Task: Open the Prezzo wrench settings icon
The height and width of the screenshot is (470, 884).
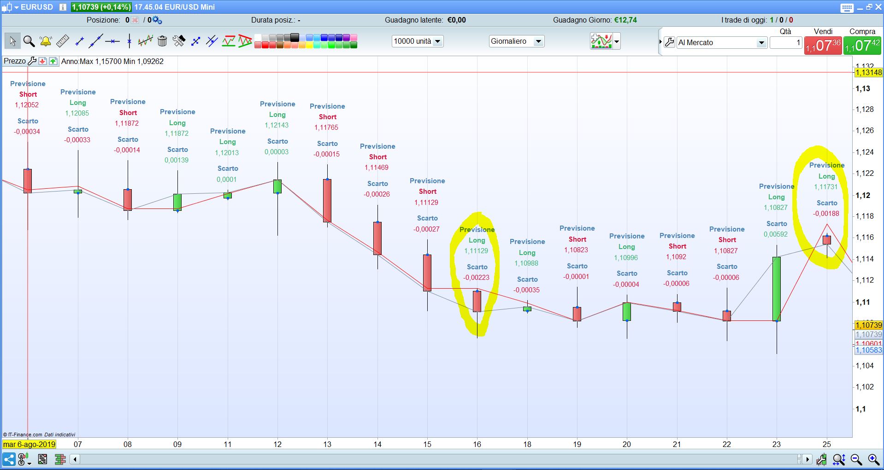Action: tap(32, 61)
